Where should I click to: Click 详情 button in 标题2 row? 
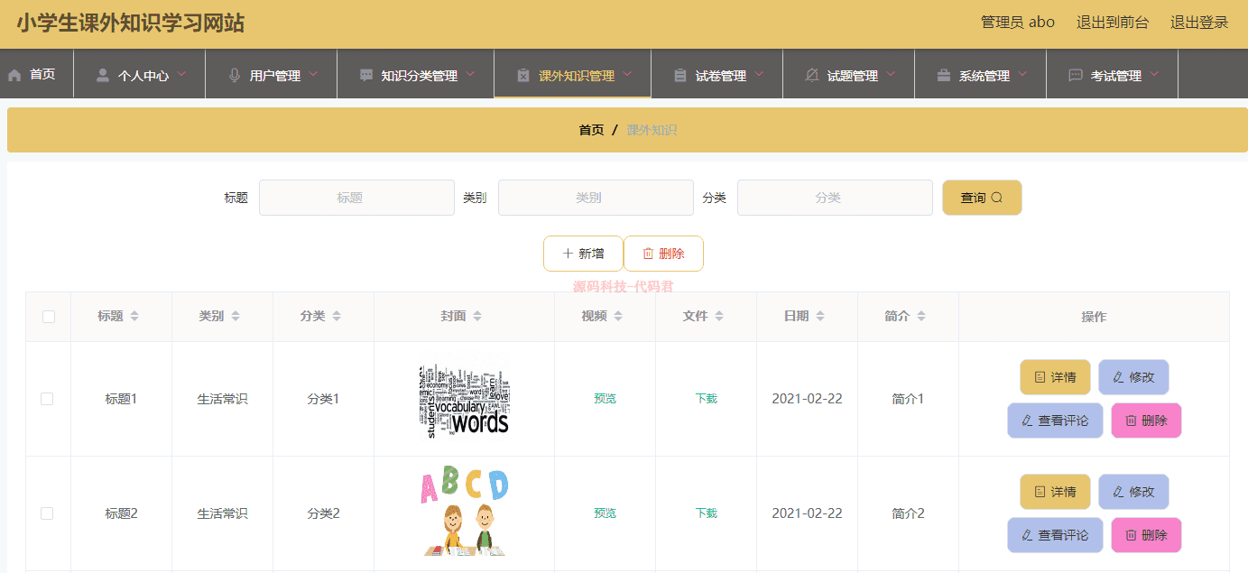[1055, 492]
